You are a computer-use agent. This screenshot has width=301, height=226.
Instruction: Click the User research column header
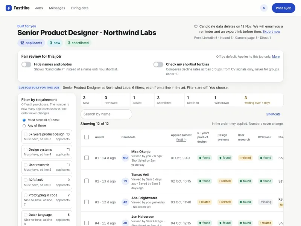click(x=244, y=137)
